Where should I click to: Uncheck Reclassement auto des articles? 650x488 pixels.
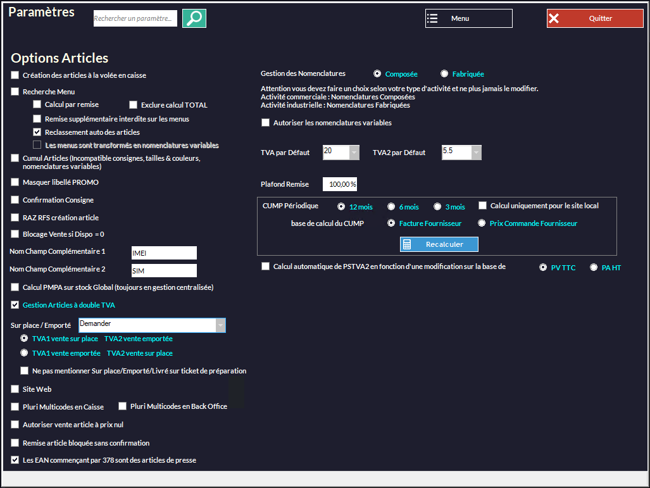pyautogui.click(x=37, y=132)
